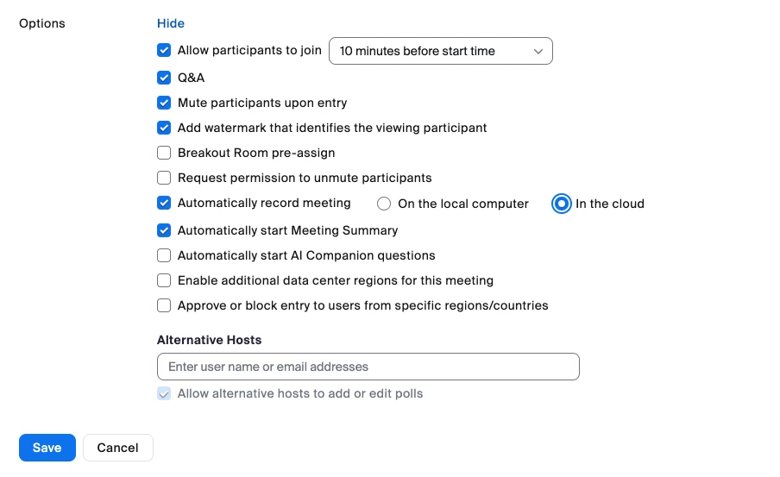Select In the cloud recording option
The image size is (780, 477).
tap(562, 204)
